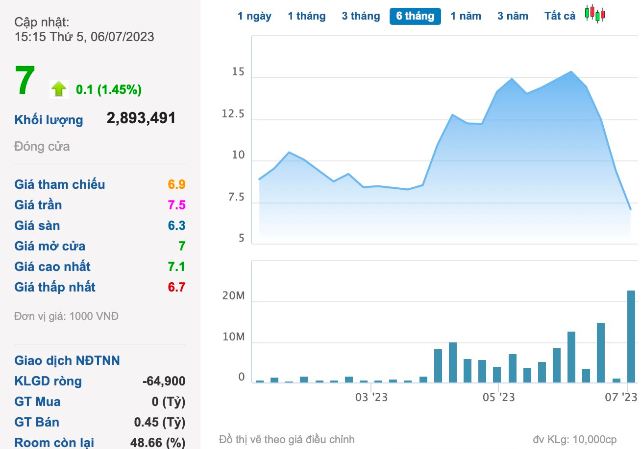The height and width of the screenshot is (449, 641).
Task: Click the Giá trần label
Action: point(38,205)
